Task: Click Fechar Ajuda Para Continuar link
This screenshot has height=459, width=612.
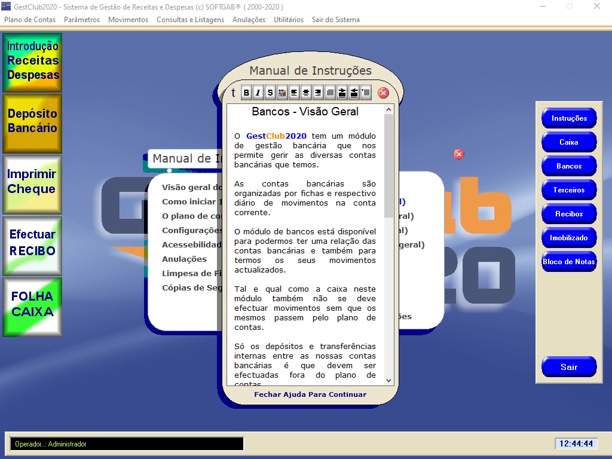Action: tap(310, 394)
